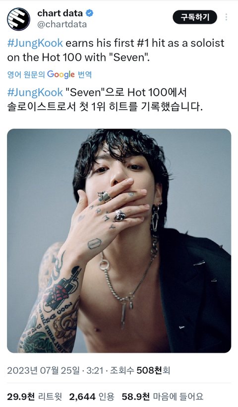Click the @chartdata handle
The image size is (238, 407).
(x=62, y=24)
